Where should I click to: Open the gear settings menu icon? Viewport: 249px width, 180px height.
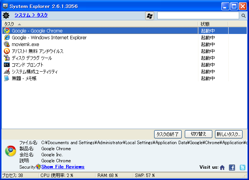coord(6,15)
